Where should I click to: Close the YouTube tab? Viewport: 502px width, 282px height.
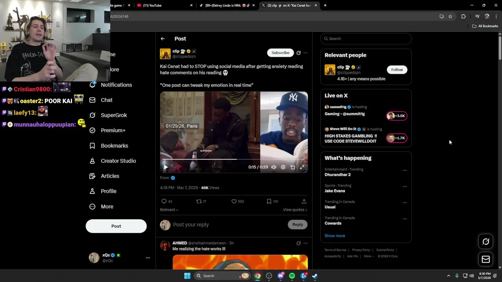point(191,5)
